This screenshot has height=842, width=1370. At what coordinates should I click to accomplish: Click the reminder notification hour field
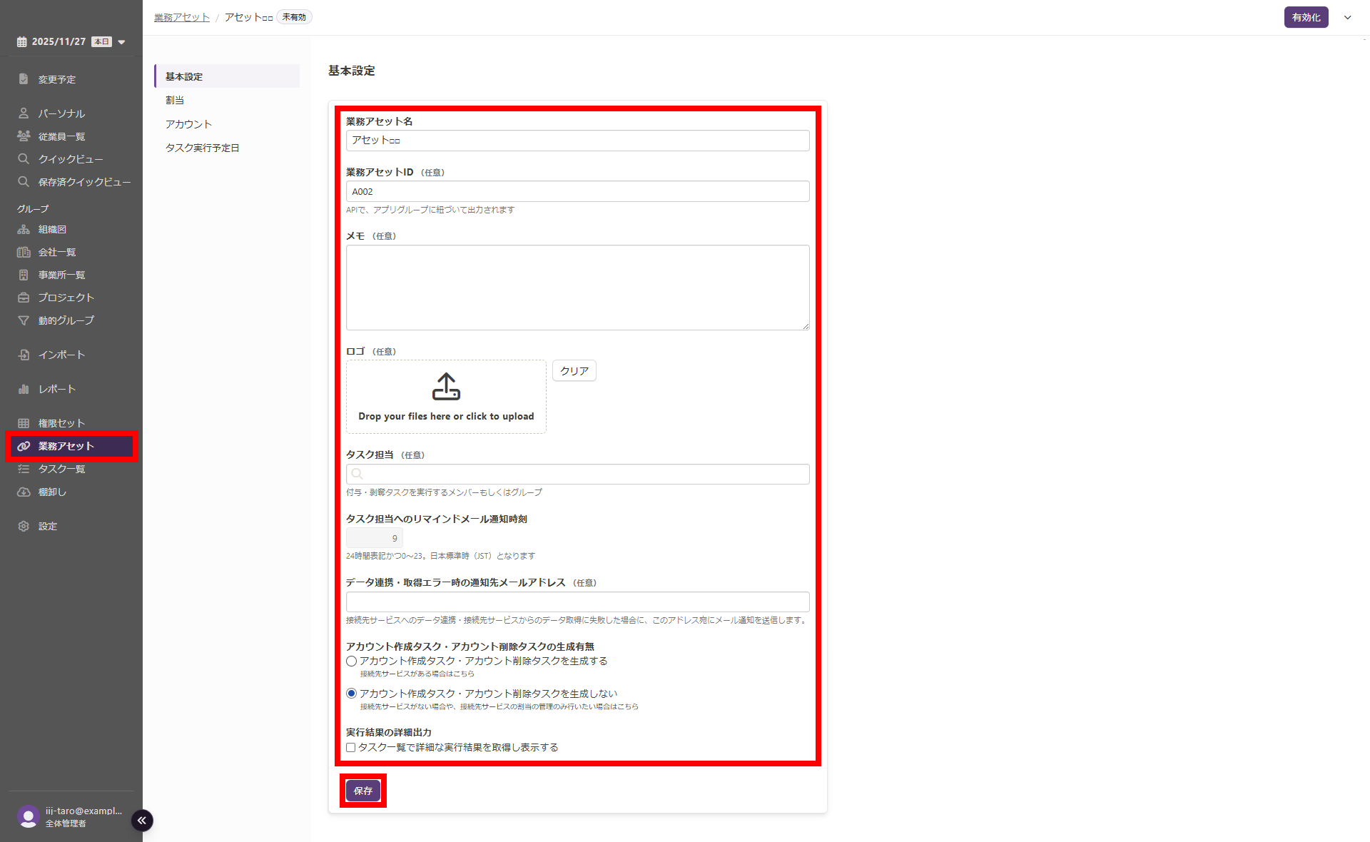click(375, 538)
